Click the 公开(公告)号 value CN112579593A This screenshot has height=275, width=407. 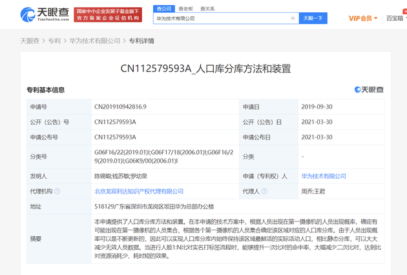pyautogui.click(x=115, y=122)
